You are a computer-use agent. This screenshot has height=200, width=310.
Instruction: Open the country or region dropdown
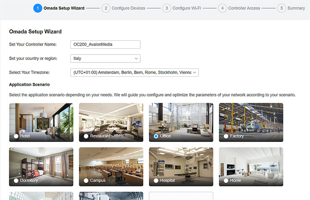click(105, 58)
